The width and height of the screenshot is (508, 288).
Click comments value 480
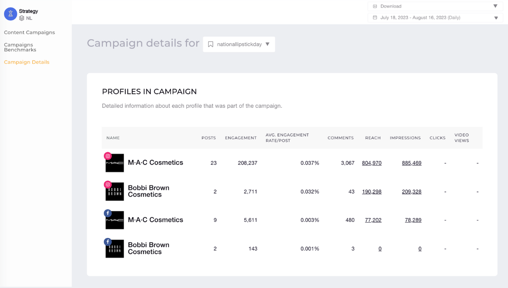pos(350,220)
